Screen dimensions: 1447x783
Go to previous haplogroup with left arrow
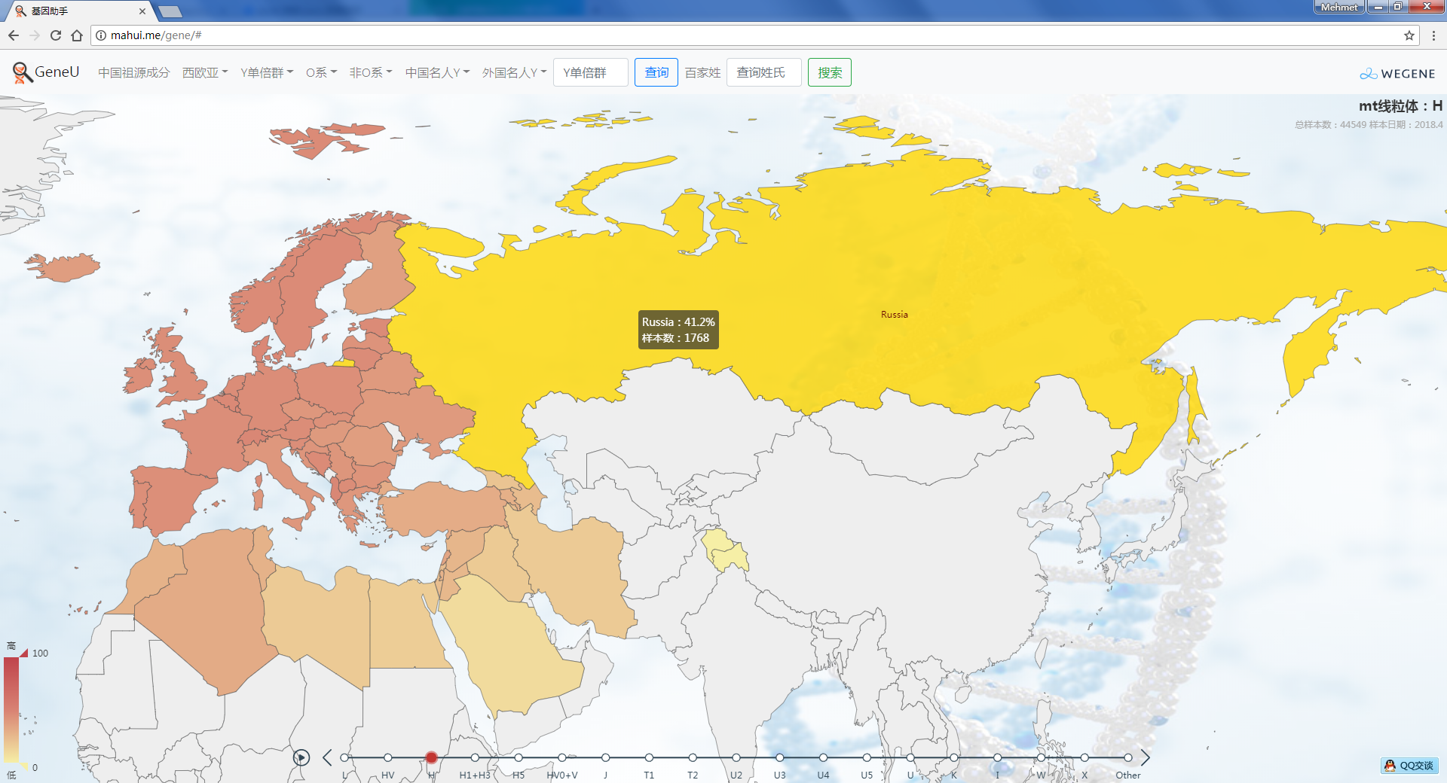tap(327, 757)
